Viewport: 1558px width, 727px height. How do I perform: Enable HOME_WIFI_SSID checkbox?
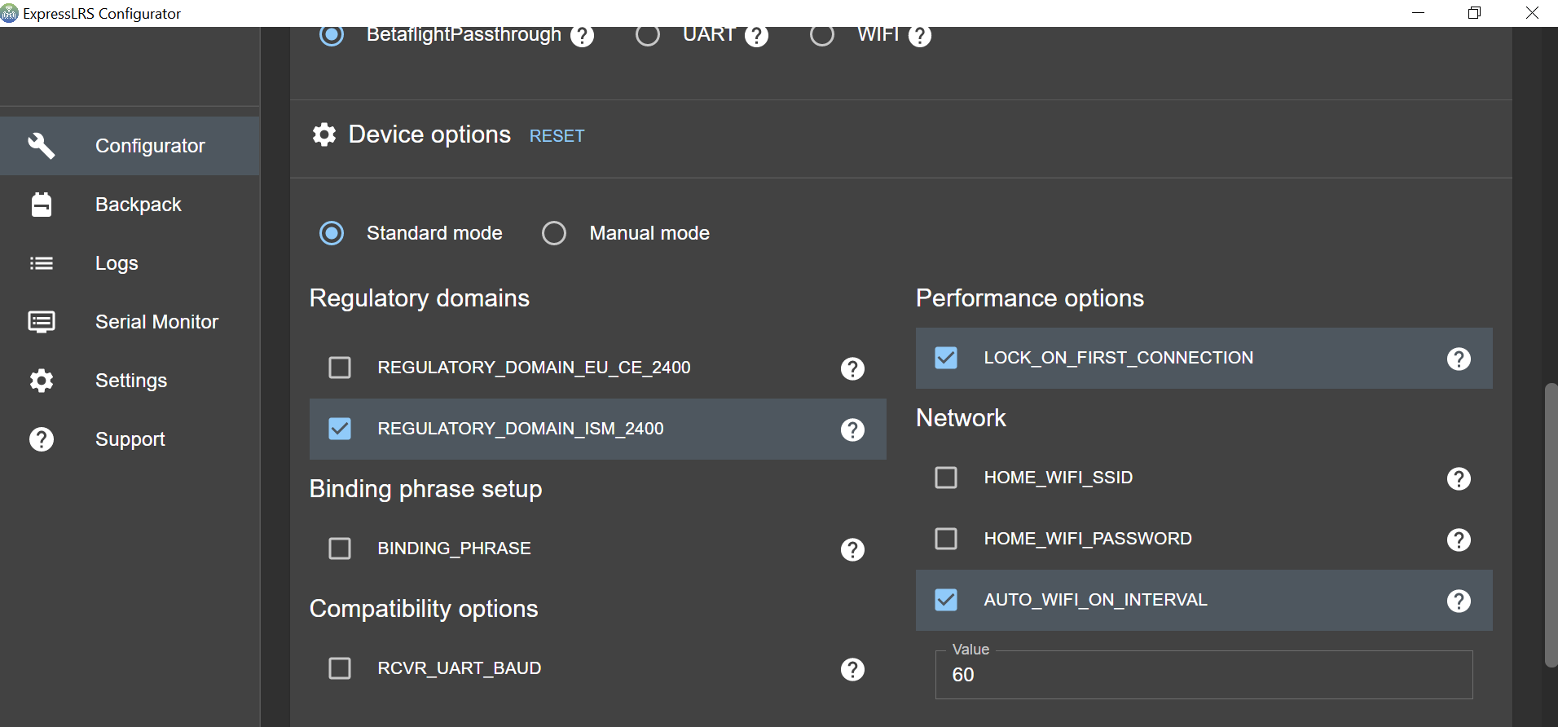click(x=946, y=478)
